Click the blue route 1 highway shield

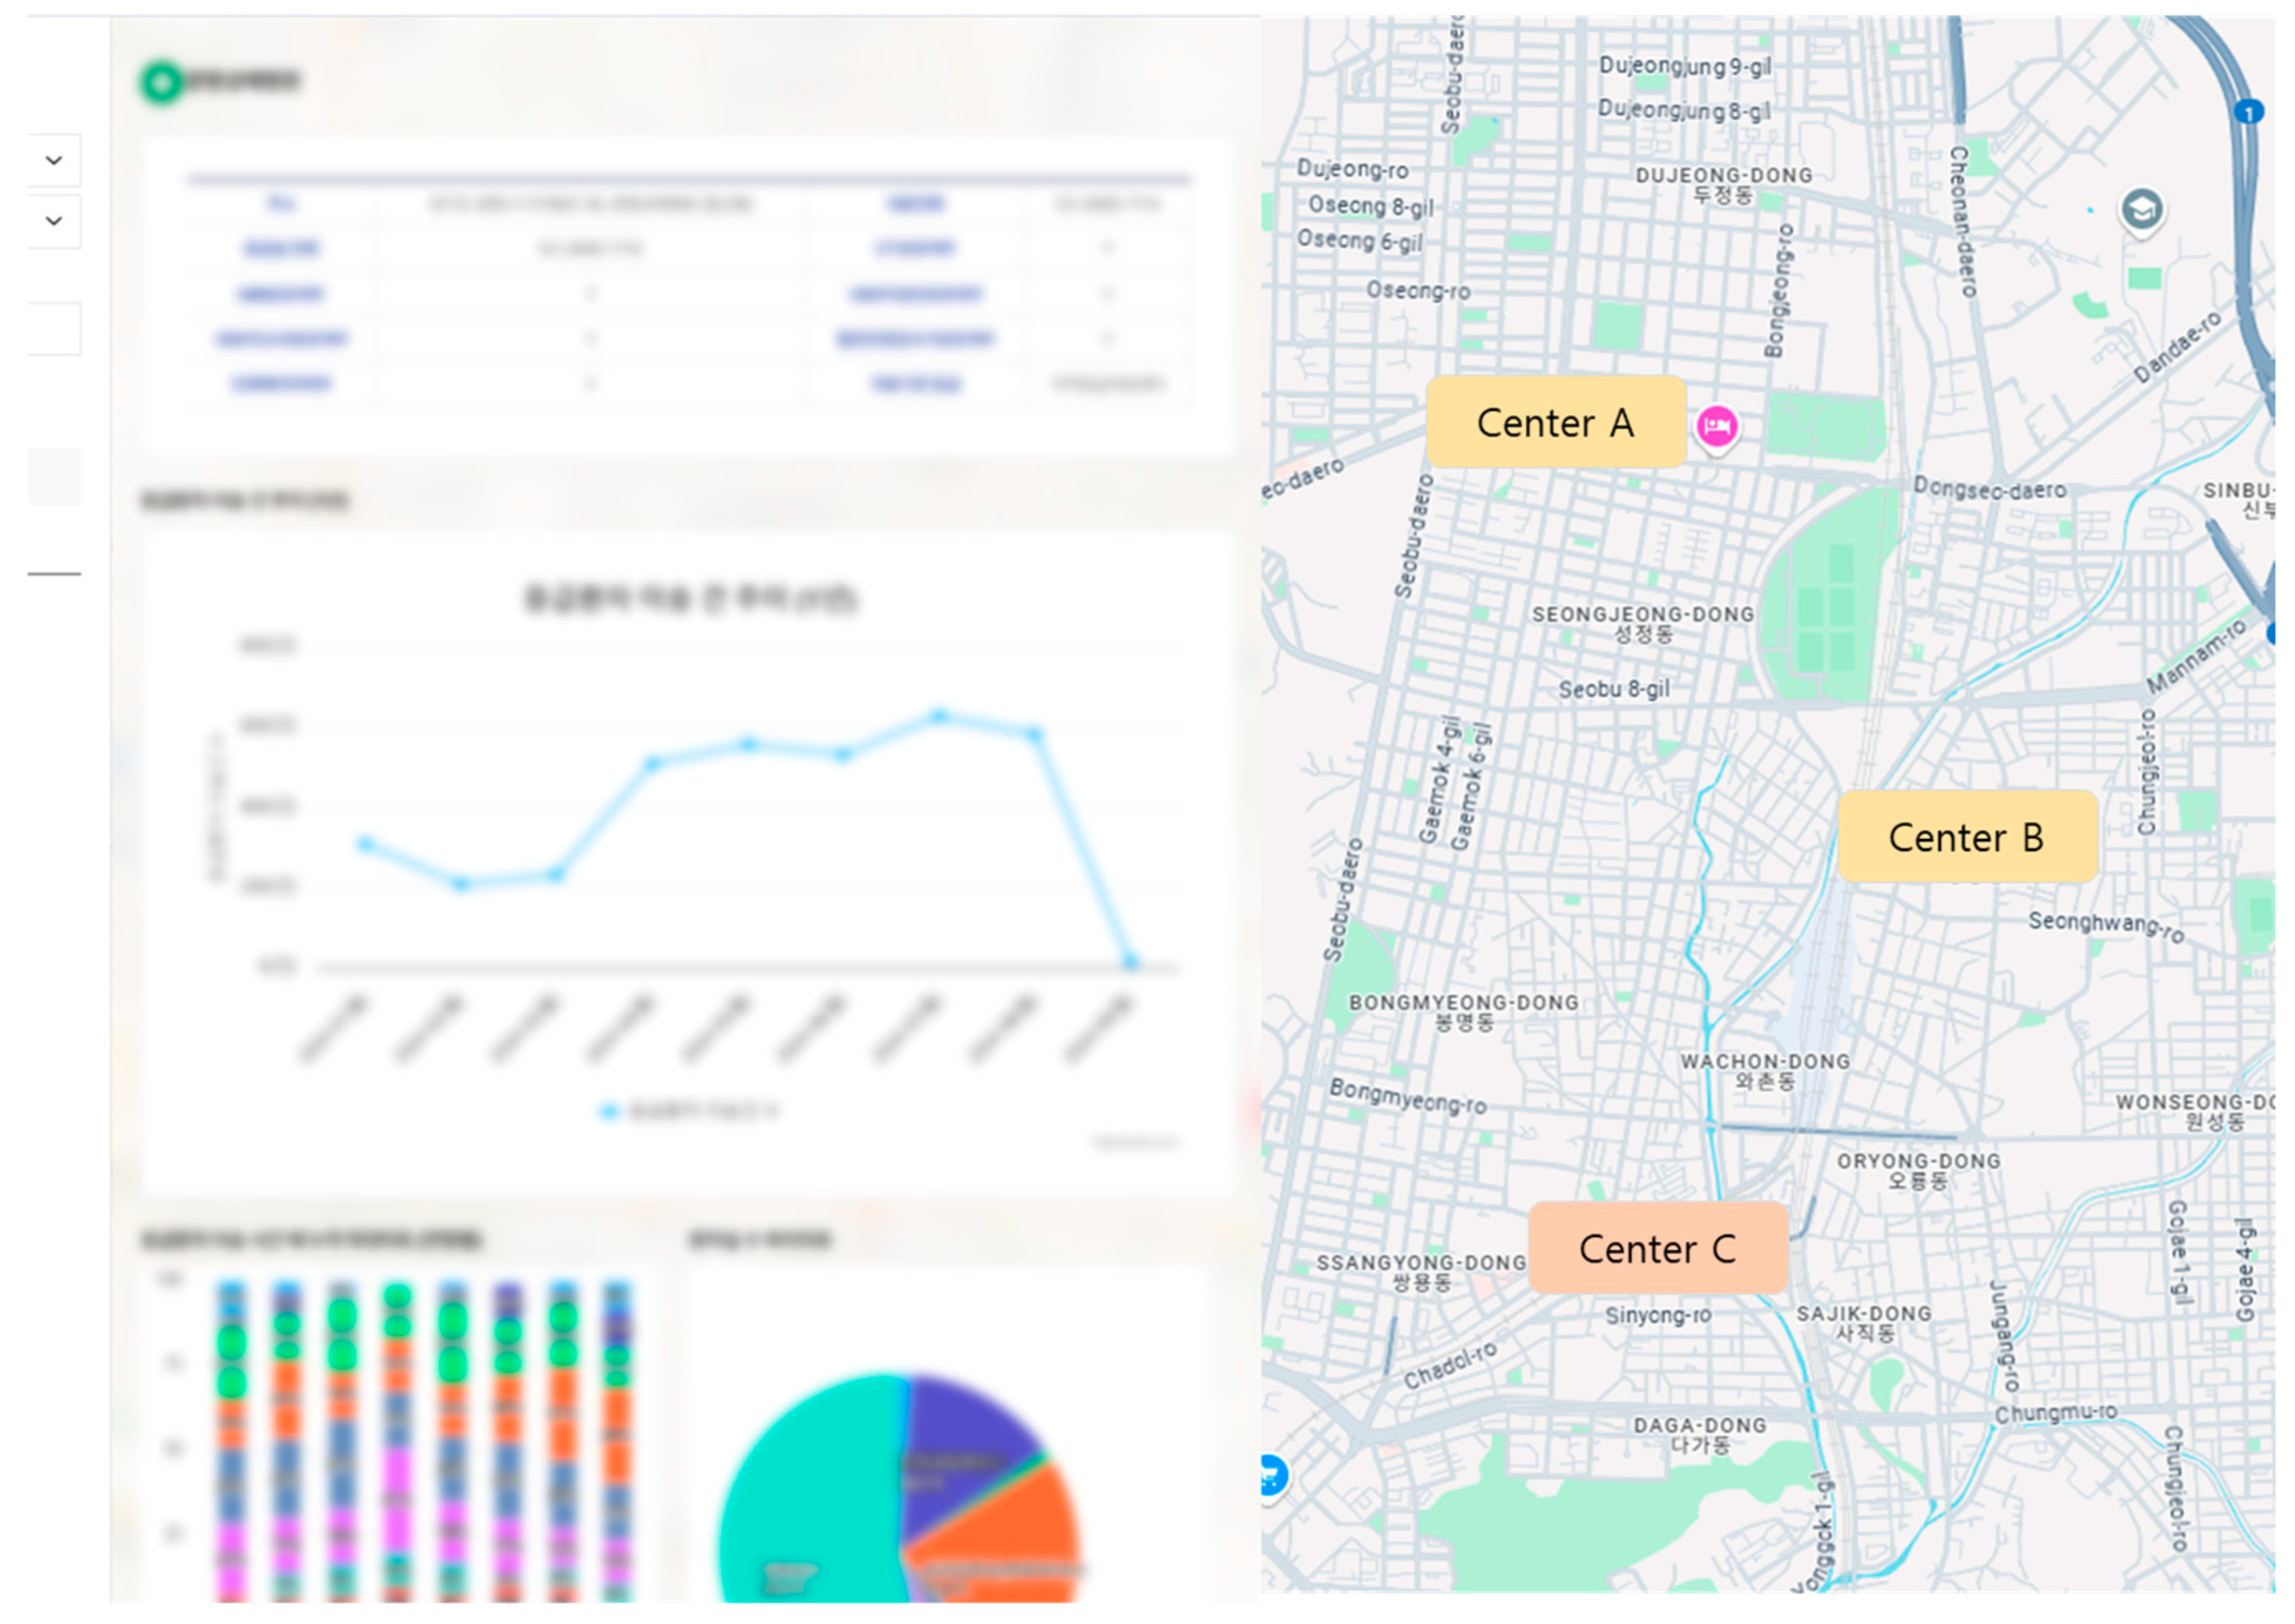click(2249, 112)
